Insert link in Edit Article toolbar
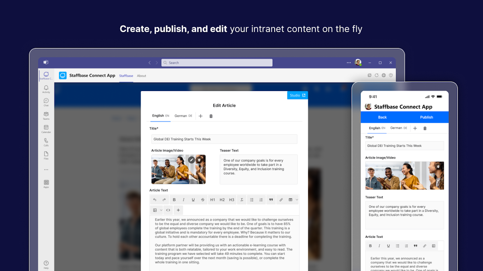This screenshot has width=483, height=271. coord(281,200)
